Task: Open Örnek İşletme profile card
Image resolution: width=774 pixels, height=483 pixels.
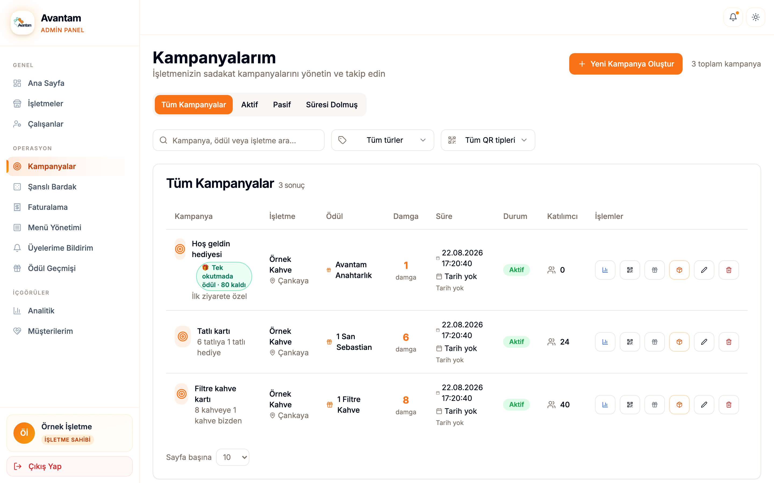Action: (69, 433)
